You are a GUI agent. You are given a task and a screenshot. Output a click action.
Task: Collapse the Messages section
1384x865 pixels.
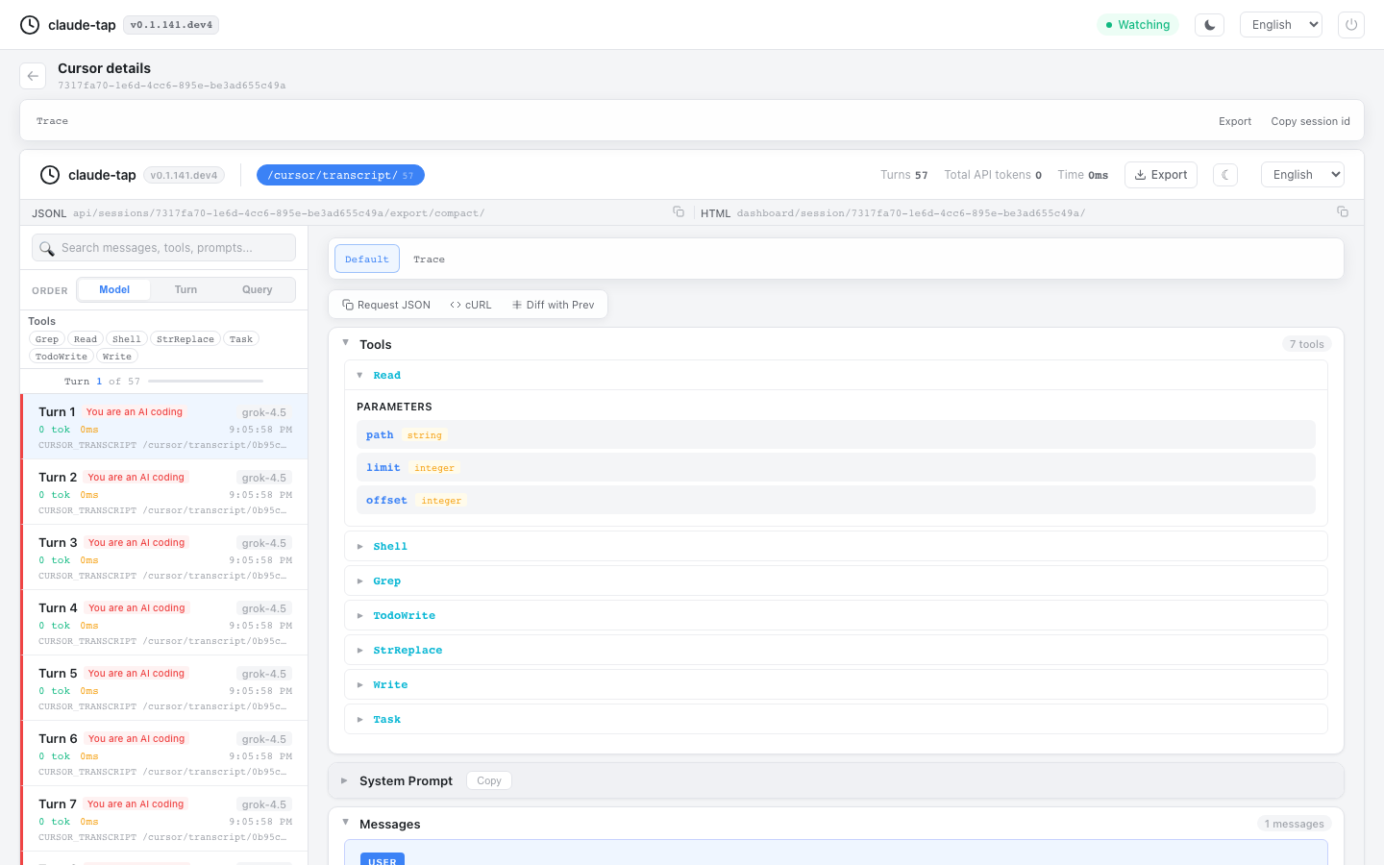pyautogui.click(x=346, y=823)
